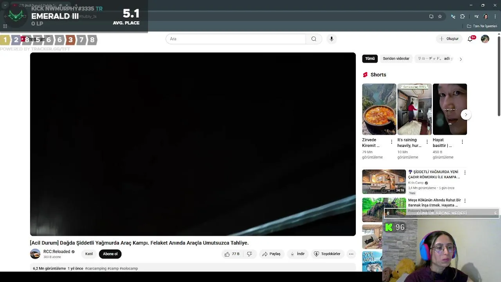Click the '[Acil Durum] Dağda Şiddetli Yağmurda' video title
The image size is (501, 282).
pyautogui.click(x=139, y=243)
